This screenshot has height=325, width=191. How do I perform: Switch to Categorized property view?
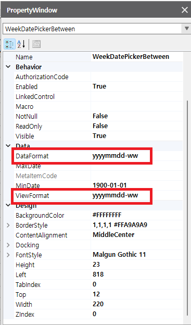click(x=9, y=44)
